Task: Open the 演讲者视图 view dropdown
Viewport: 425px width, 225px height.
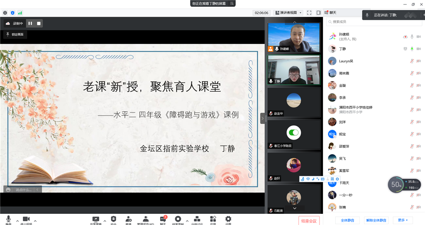Action: (288, 13)
